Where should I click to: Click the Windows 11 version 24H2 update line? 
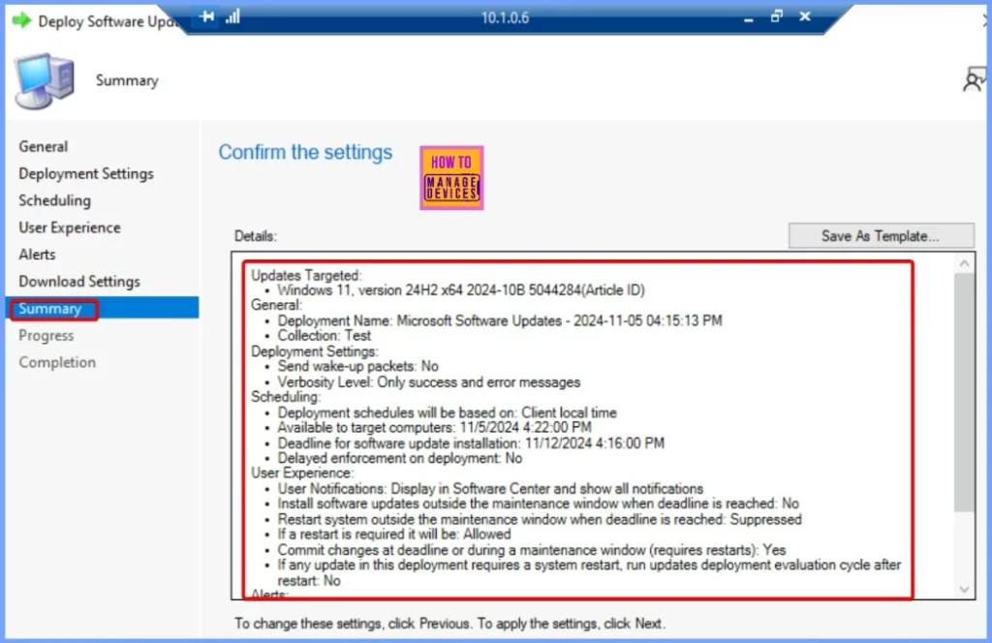461,291
